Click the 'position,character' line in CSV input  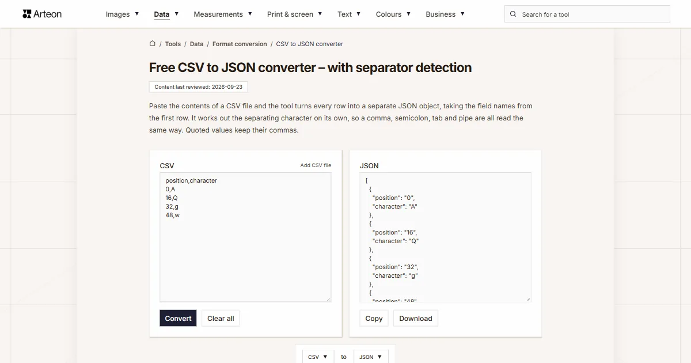[x=191, y=180]
